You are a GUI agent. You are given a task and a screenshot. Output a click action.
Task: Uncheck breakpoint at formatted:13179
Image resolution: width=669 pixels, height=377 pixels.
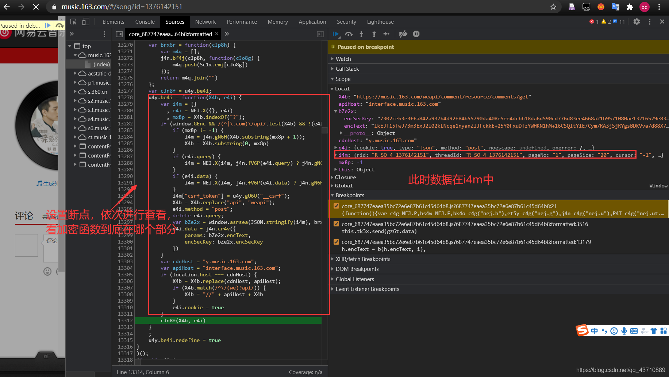pos(336,242)
